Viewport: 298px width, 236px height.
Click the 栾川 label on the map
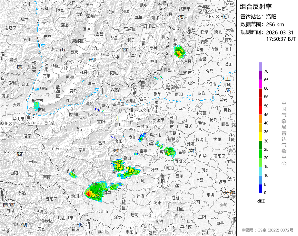[82, 150]
